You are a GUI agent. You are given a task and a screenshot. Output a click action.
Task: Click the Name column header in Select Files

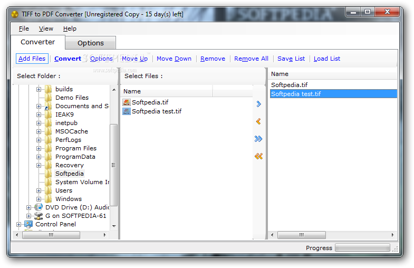pyautogui.click(x=167, y=91)
